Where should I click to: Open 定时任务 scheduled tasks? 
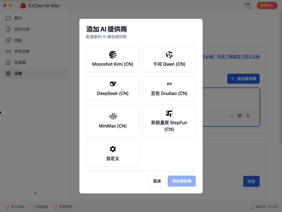coord(22,29)
